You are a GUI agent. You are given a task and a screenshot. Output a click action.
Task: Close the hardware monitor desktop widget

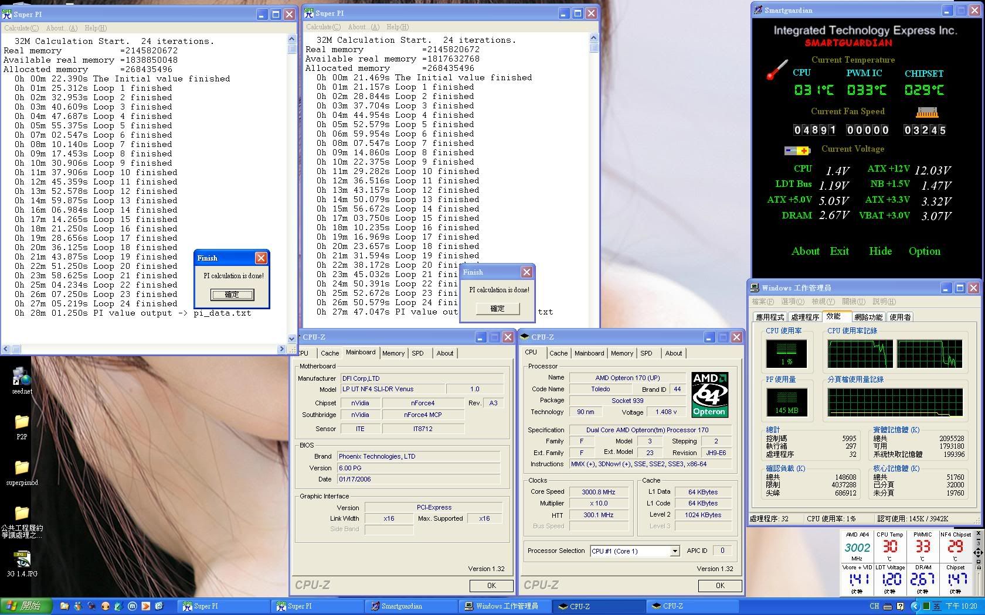click(979, 533)
